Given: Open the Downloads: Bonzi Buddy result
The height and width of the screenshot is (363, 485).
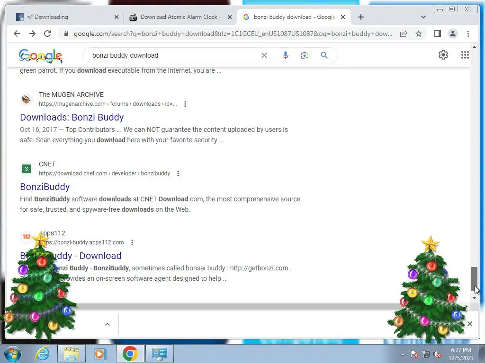Looking at the screenshot, I should 72,117.
